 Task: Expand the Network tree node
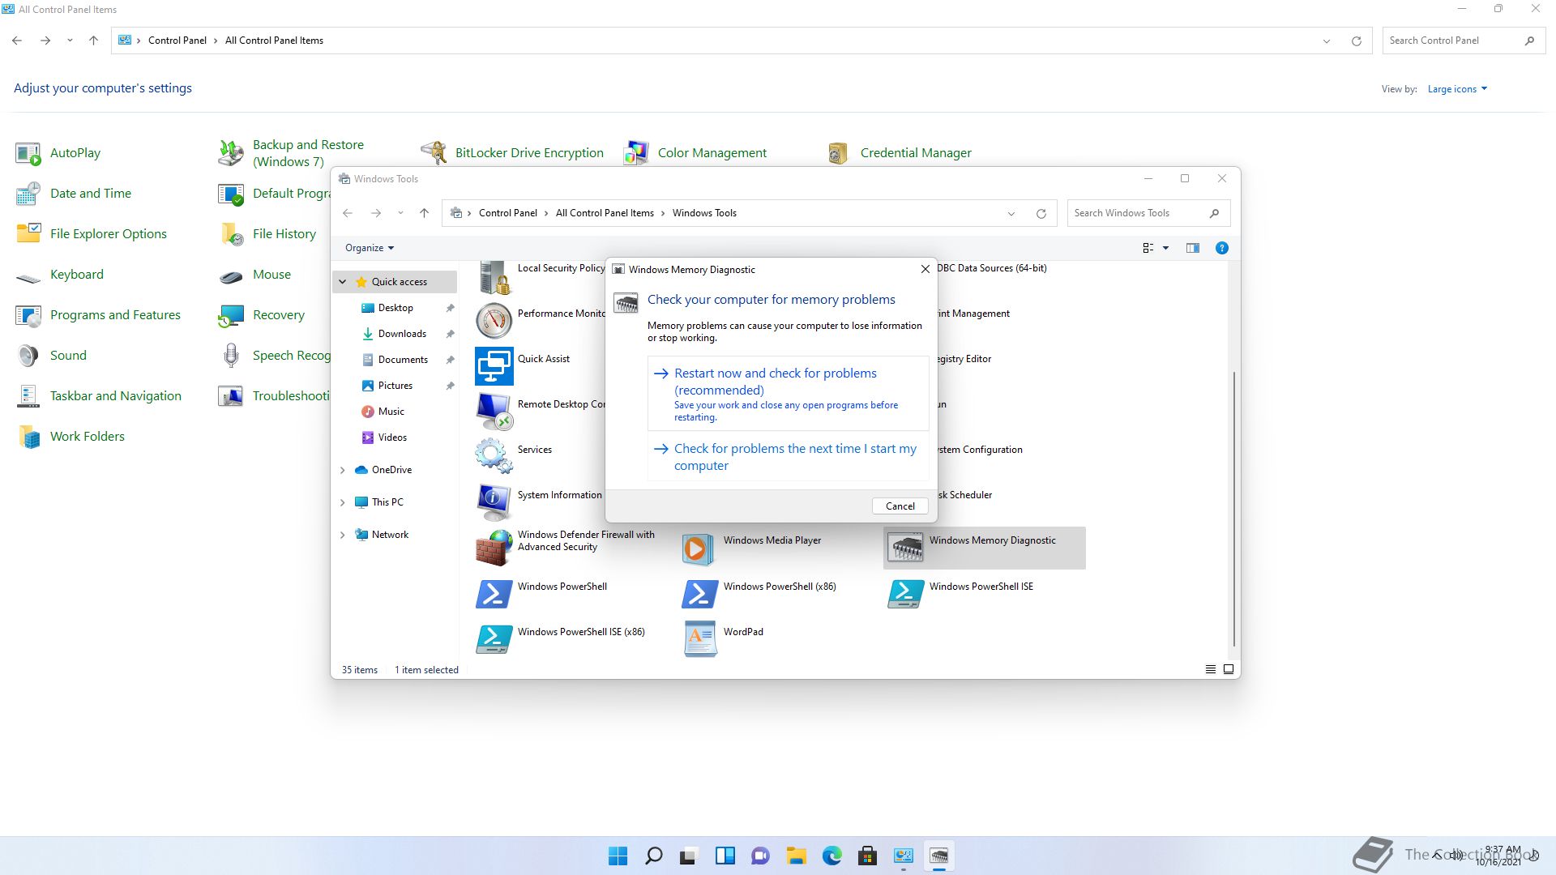coord(342,535)
